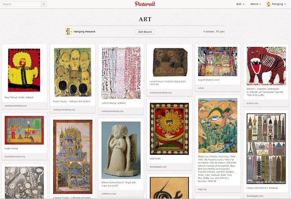Click the Hanging Howard avatar beside board name

click(69, 31)
